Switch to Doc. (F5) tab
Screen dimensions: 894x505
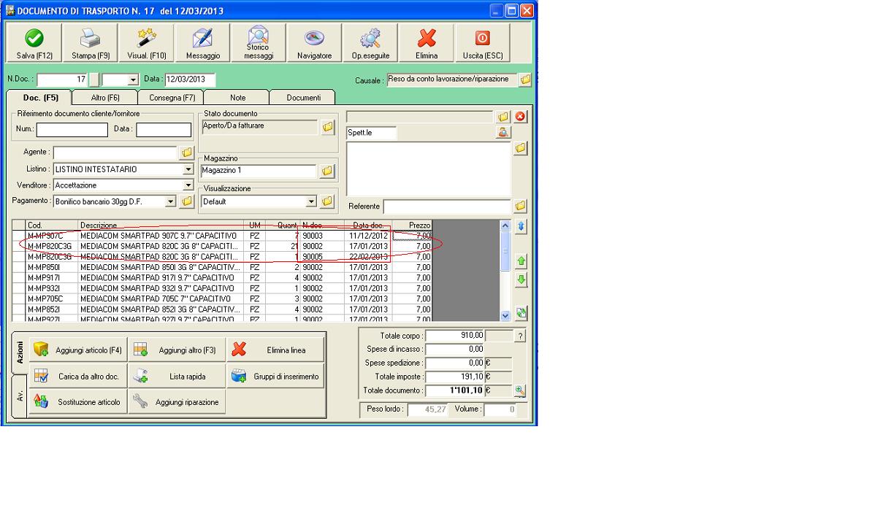(x=41, y=97)
